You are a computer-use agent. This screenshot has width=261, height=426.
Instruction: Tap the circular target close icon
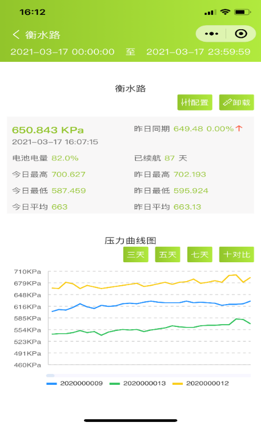pos(241,34)
